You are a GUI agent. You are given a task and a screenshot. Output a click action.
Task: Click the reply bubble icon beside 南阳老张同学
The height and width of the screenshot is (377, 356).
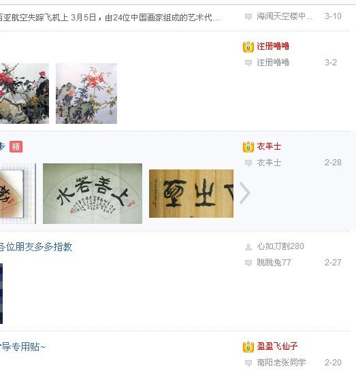(x=248, y=363)
